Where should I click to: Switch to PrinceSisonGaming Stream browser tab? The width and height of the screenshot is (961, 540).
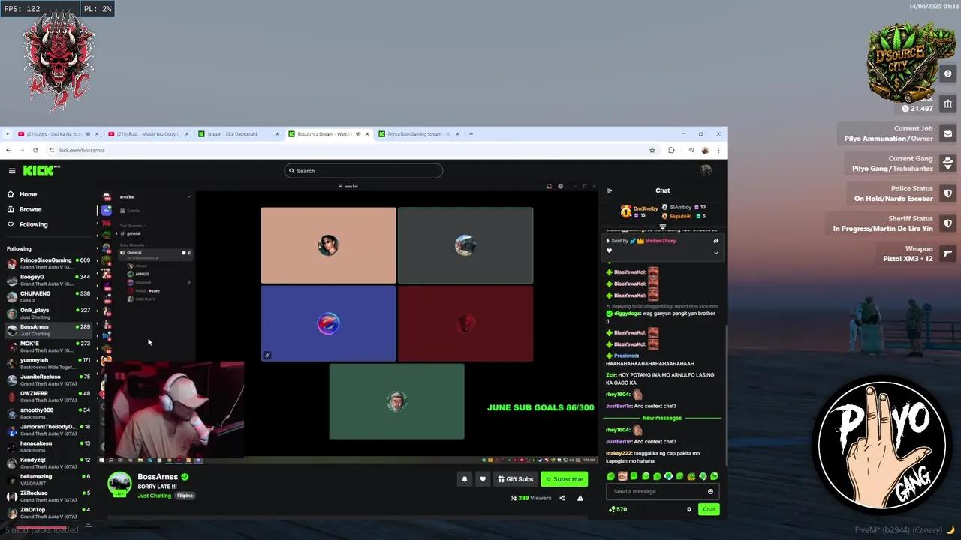point(419,134)
